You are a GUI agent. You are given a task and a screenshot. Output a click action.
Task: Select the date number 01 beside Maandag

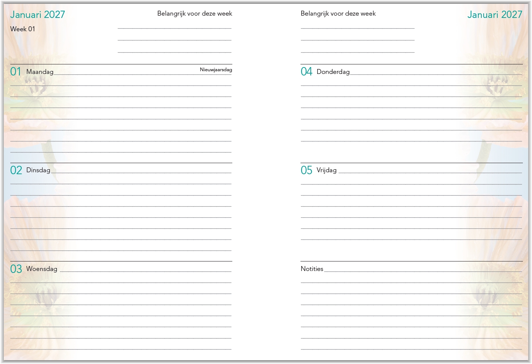tap(16, 71)
